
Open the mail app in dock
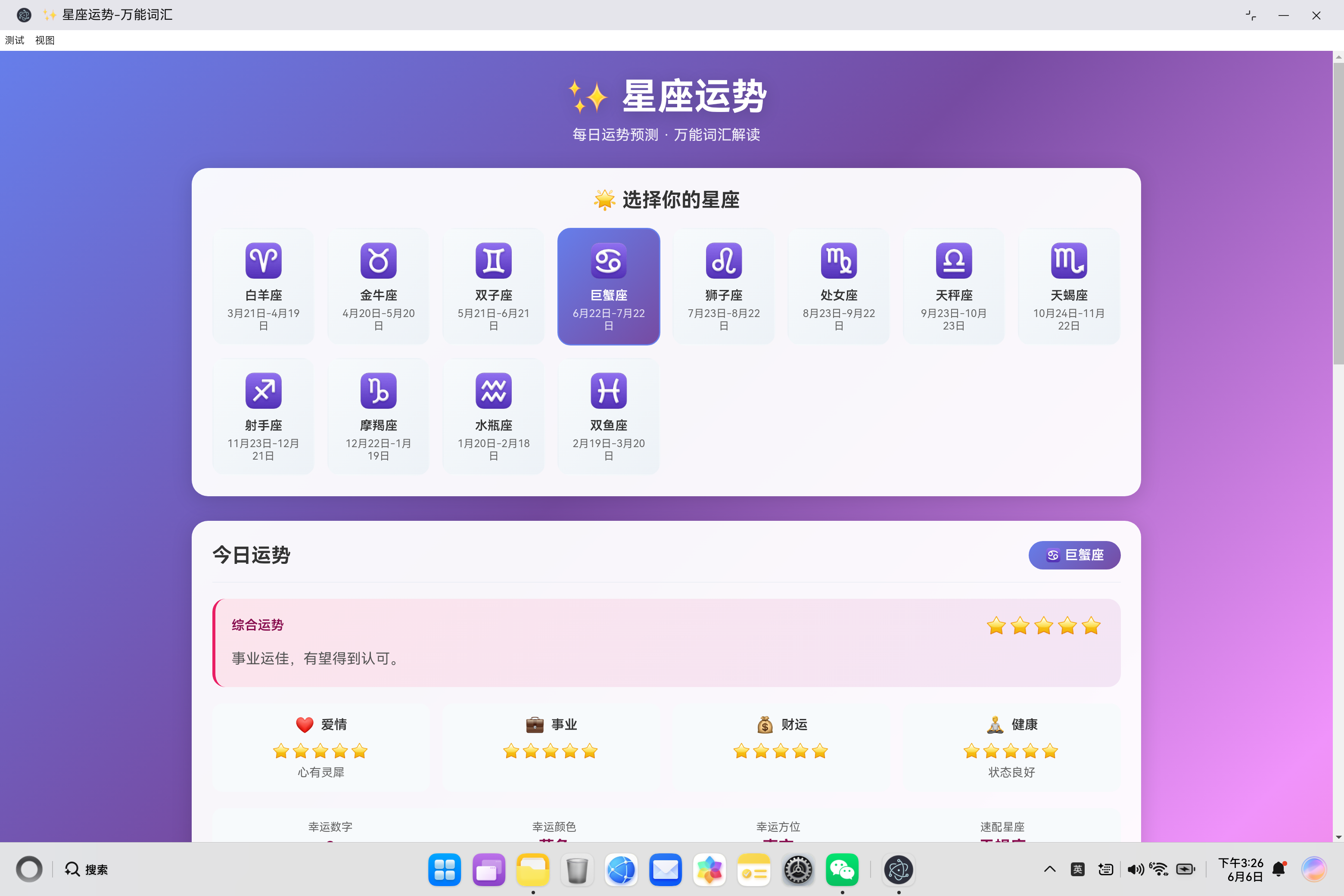[665, 869]
